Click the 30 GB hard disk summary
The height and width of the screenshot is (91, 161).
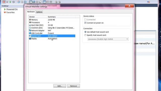pos(50,25)
